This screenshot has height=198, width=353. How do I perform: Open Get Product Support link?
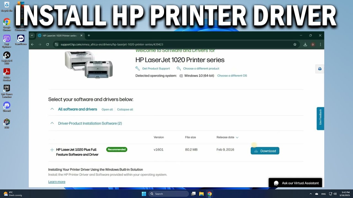click(156, 68)
